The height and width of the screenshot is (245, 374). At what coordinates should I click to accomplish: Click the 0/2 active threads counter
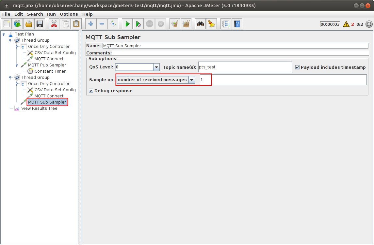(360, 24)
